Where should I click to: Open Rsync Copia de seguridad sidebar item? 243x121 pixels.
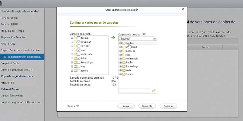[21, 50]
